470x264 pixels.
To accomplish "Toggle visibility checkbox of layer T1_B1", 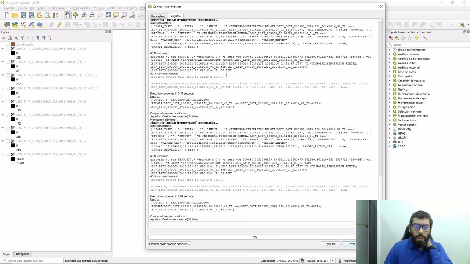I will tap(8, 154).
